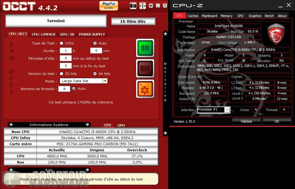Click the MSI Gaming G Series dragon logo
The width and height of the screenshot is (295, 189).
(x=276, y=33)
